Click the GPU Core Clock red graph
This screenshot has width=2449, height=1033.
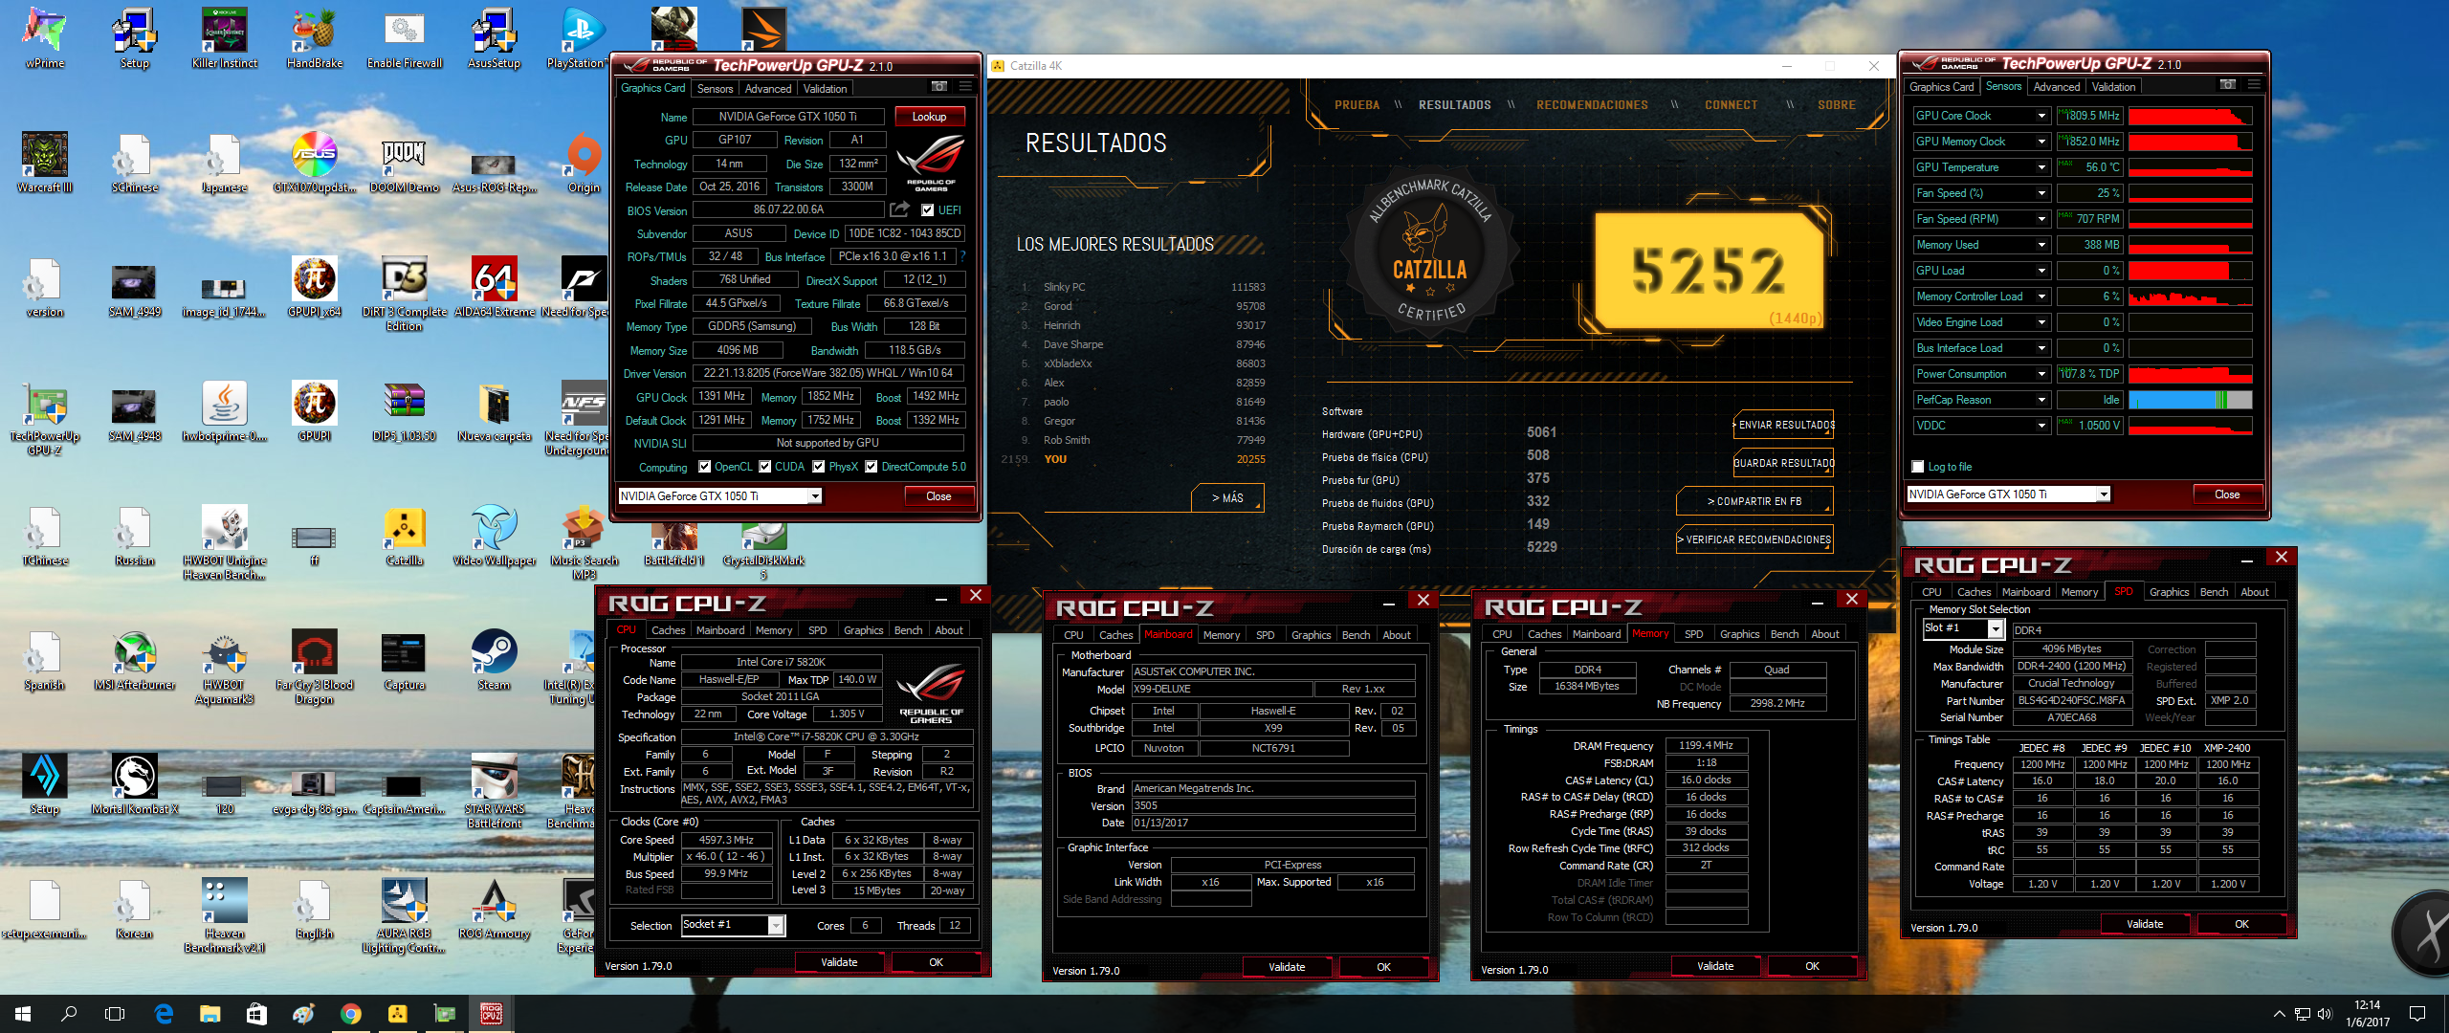point(2190,116)
